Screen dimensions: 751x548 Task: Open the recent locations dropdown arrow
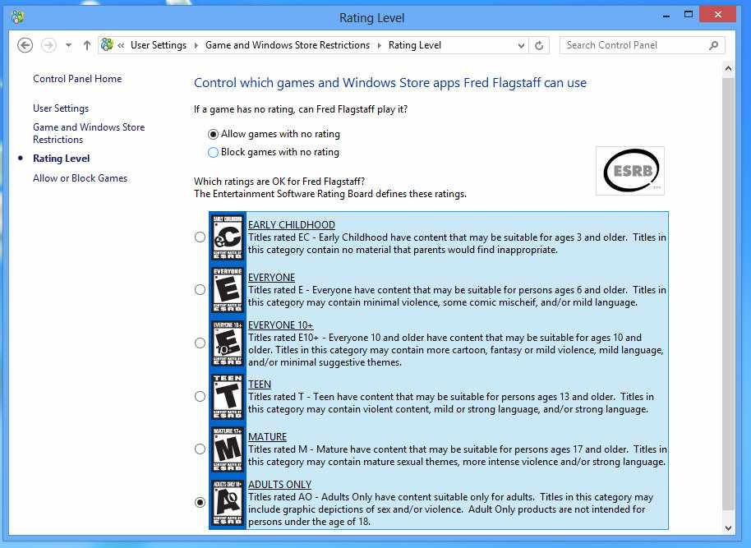[68, 45]
